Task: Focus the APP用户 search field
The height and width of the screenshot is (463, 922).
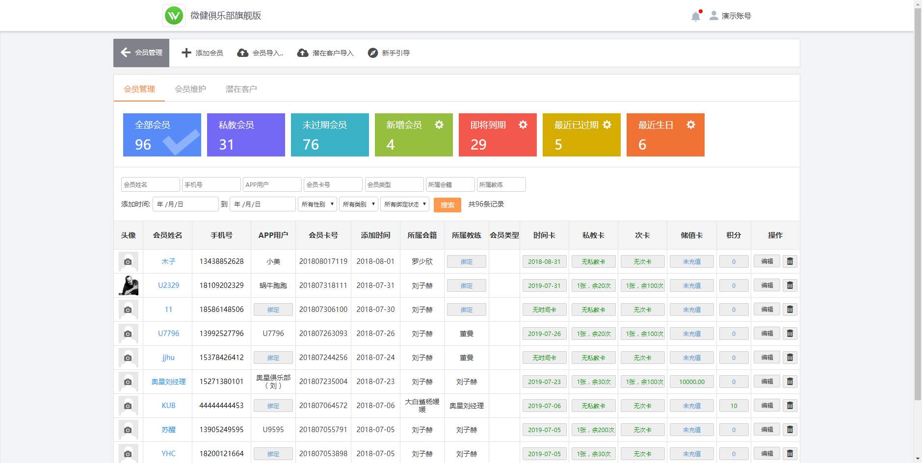Action: [272, 184]
